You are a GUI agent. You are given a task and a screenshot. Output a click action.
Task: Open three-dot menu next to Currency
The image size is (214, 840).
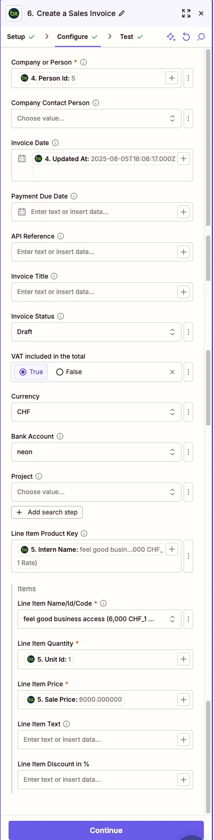[188, 412]
